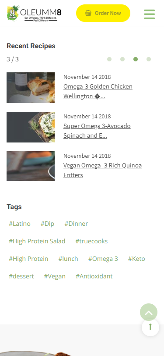Choose the #Antioxidant tag
The image size is (164, 356).
coord(94,276)
